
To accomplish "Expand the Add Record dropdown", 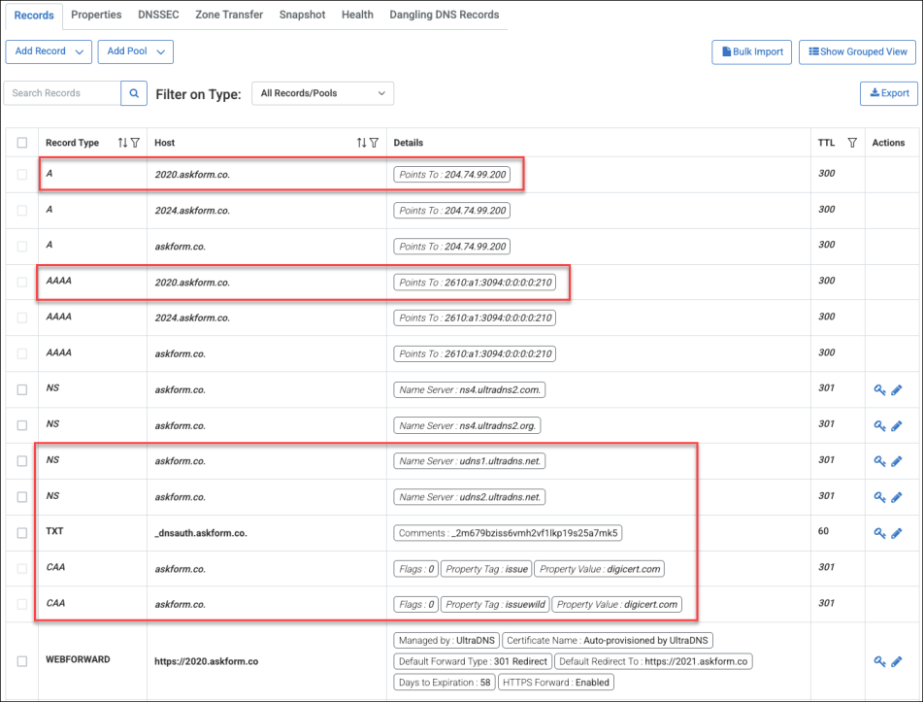I will tap(49, 51).
